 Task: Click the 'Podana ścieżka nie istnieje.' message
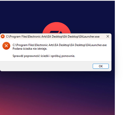30,49
